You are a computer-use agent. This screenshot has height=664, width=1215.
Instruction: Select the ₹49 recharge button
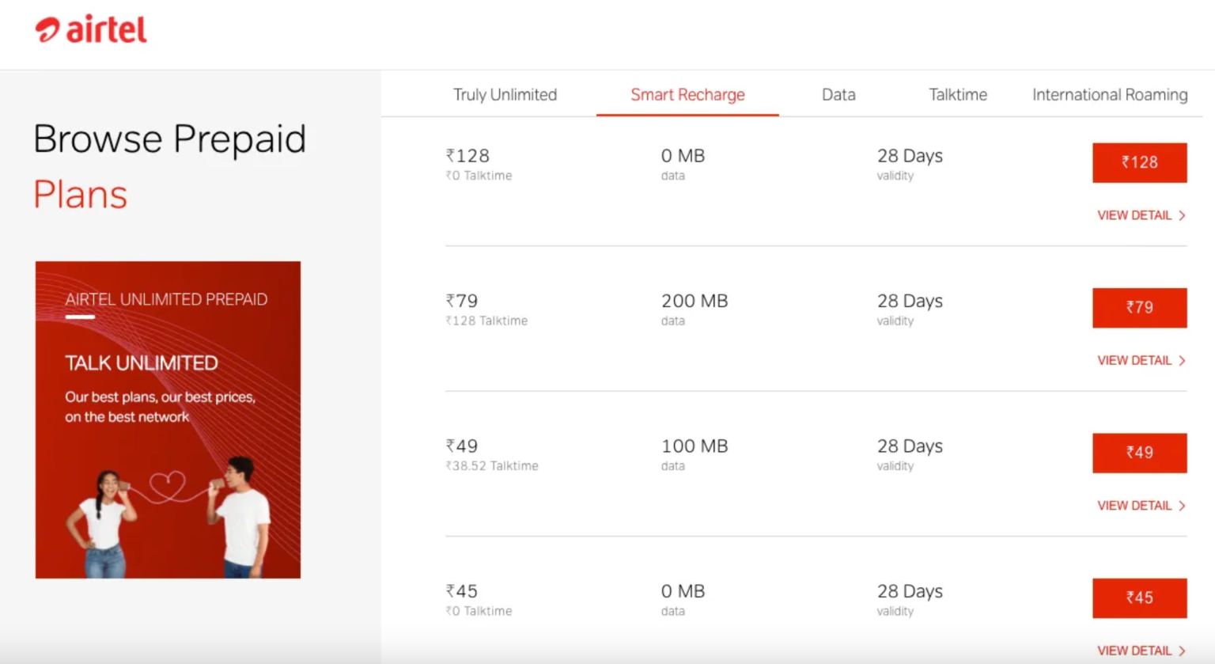pyautogui.click(x=1139, y=453)
